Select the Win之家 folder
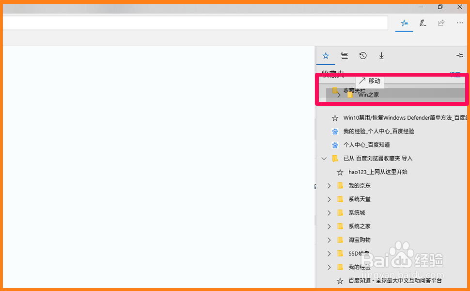Screen dimensions: 470x291 [369, 95]
